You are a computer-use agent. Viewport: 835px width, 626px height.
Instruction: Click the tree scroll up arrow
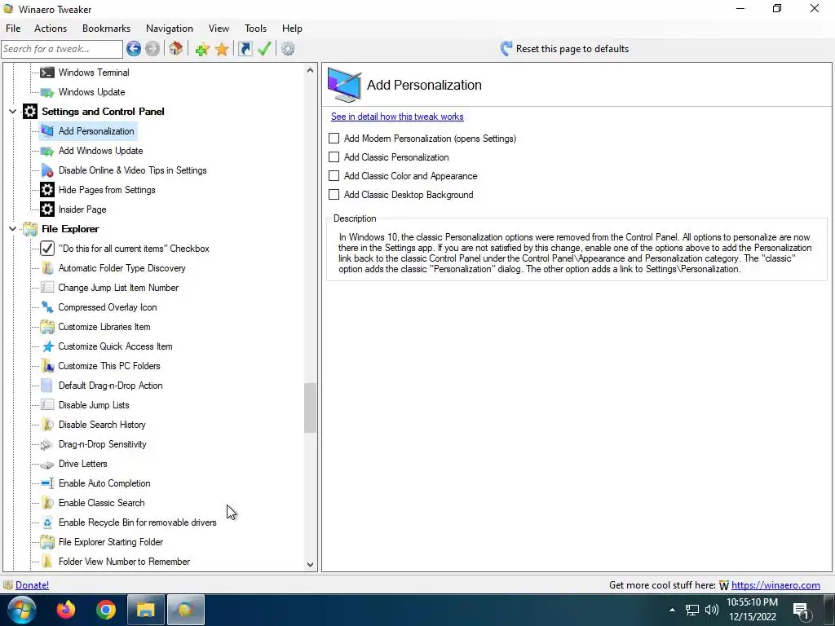click(311, 70)
